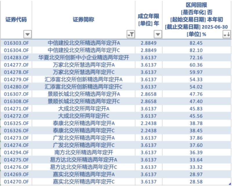Screen dimensions: 232x186
Task: Click return value 82.45
Action: pyautogui.click(x=196, y=43)
